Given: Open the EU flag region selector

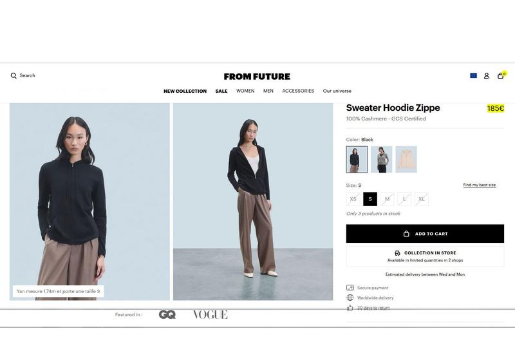Looking at the screenshot, I should click(x=473, y=75).
